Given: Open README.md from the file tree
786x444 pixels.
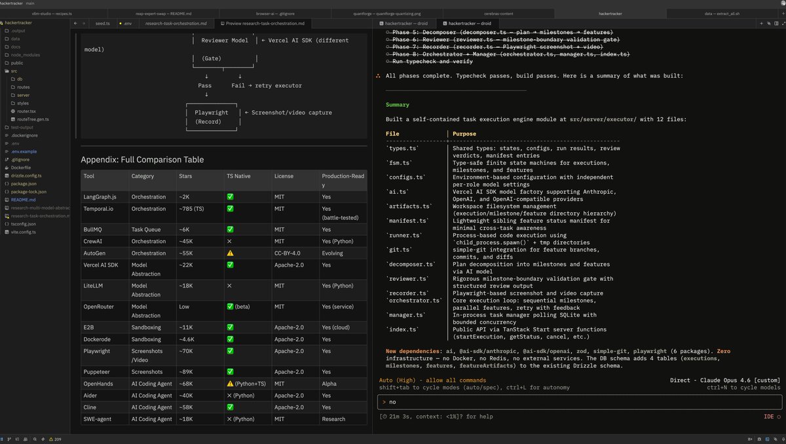Looking at the screenshot, I should (x=23, y=200).
